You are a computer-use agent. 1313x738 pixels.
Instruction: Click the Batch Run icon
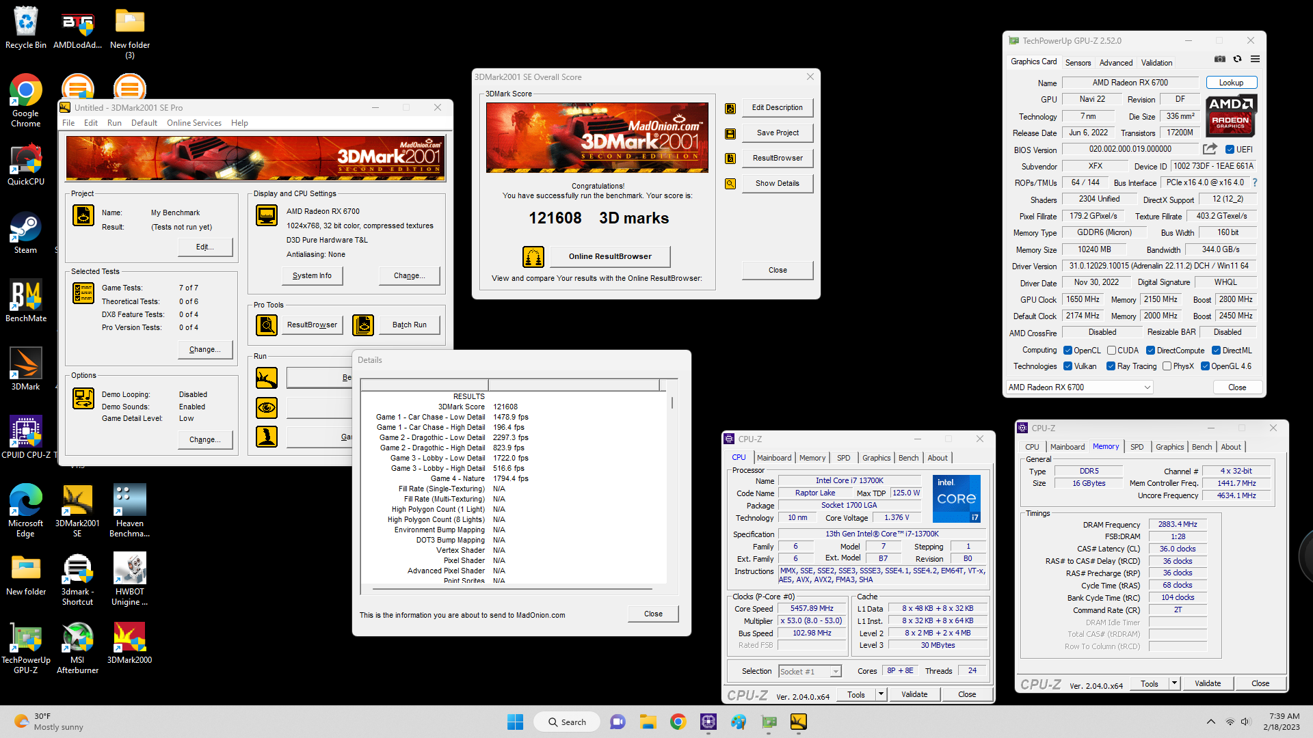pyautogui.click(x=363, y=325)
